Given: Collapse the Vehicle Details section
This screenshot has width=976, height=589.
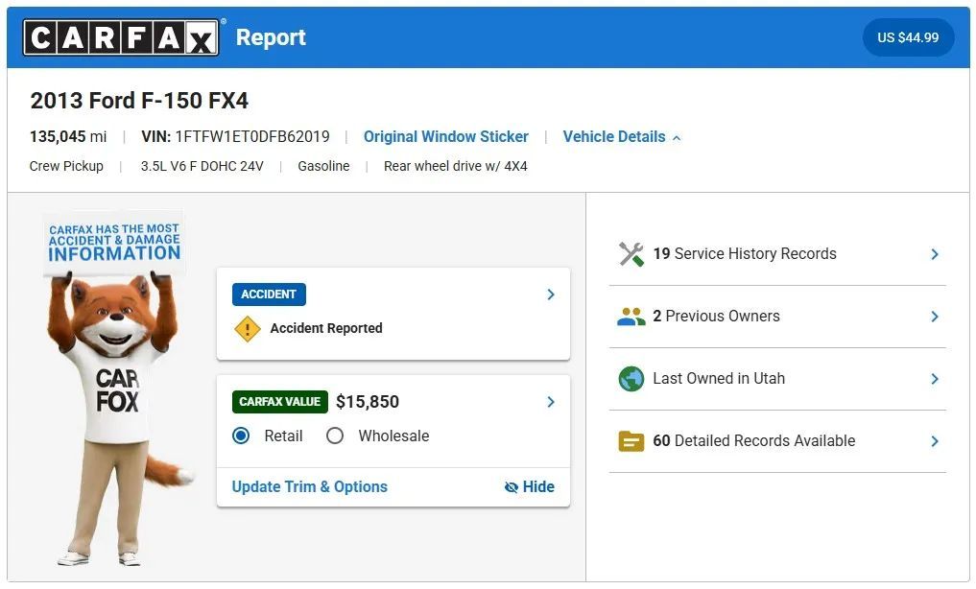Looking at the screenshot, I should click(621, 137).
